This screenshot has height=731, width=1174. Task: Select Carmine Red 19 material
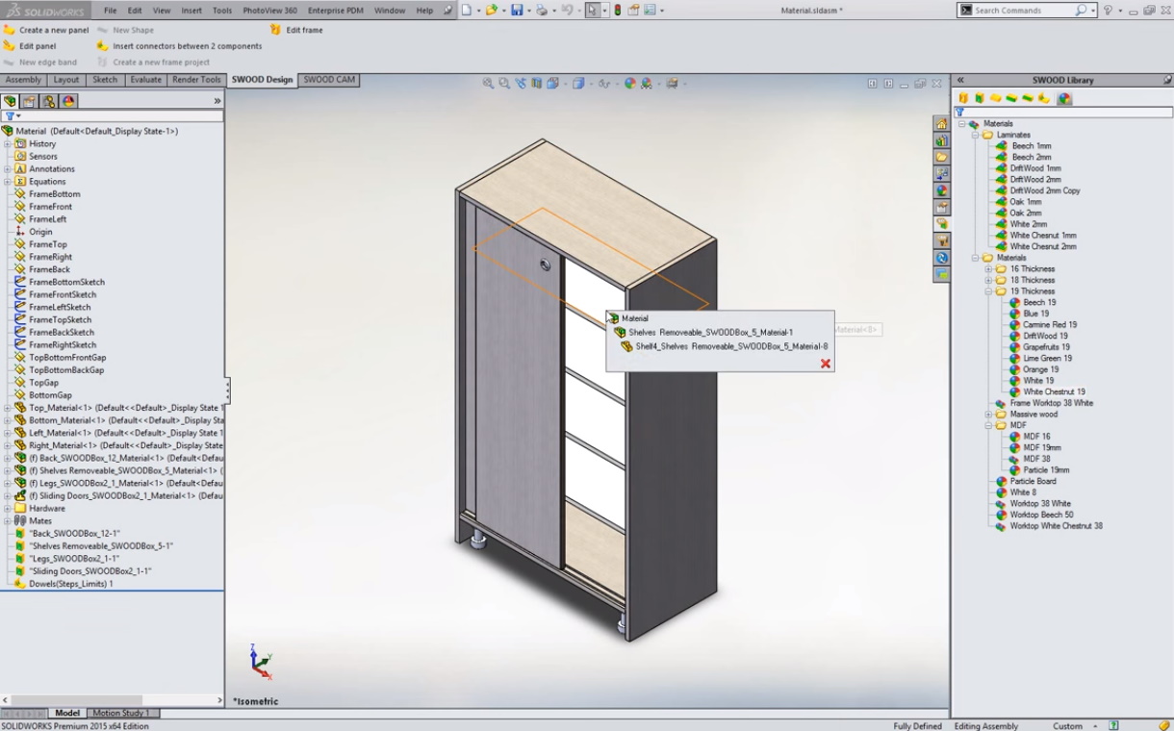tap(1049, 325)
